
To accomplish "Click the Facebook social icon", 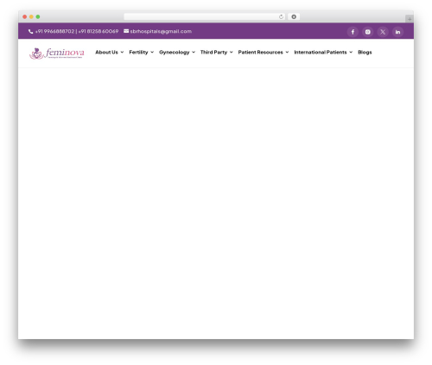I will point(353,32).
